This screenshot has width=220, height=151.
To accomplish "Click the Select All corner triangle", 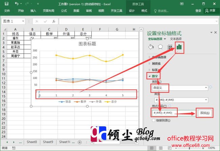I will click(x=5, y=29).
